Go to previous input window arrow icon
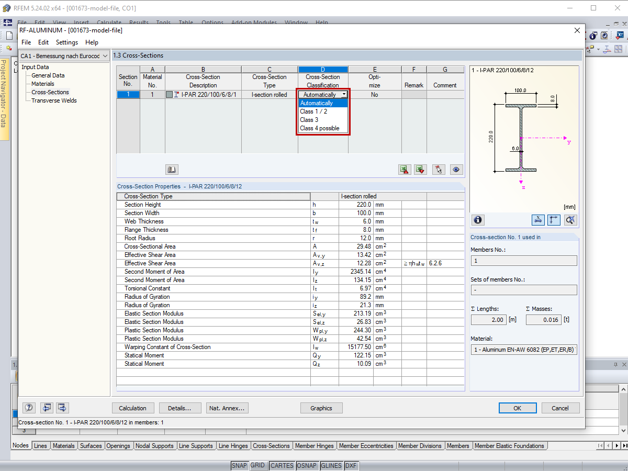 pyautogui.click(x=47, y=408)
